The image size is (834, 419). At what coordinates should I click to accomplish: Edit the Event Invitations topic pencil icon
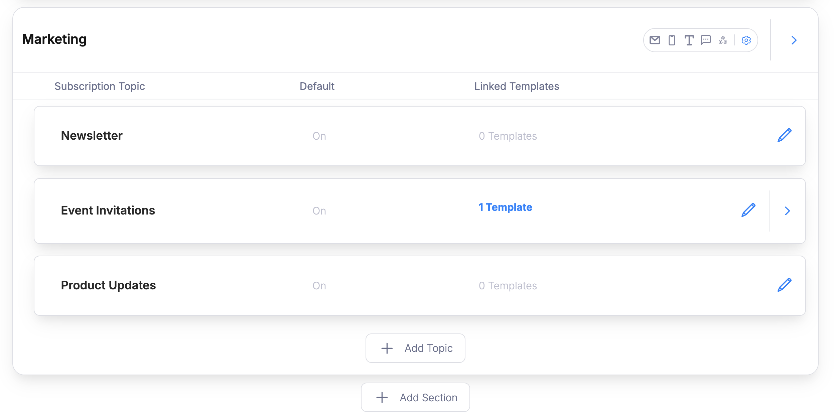(x=748, y=210)
